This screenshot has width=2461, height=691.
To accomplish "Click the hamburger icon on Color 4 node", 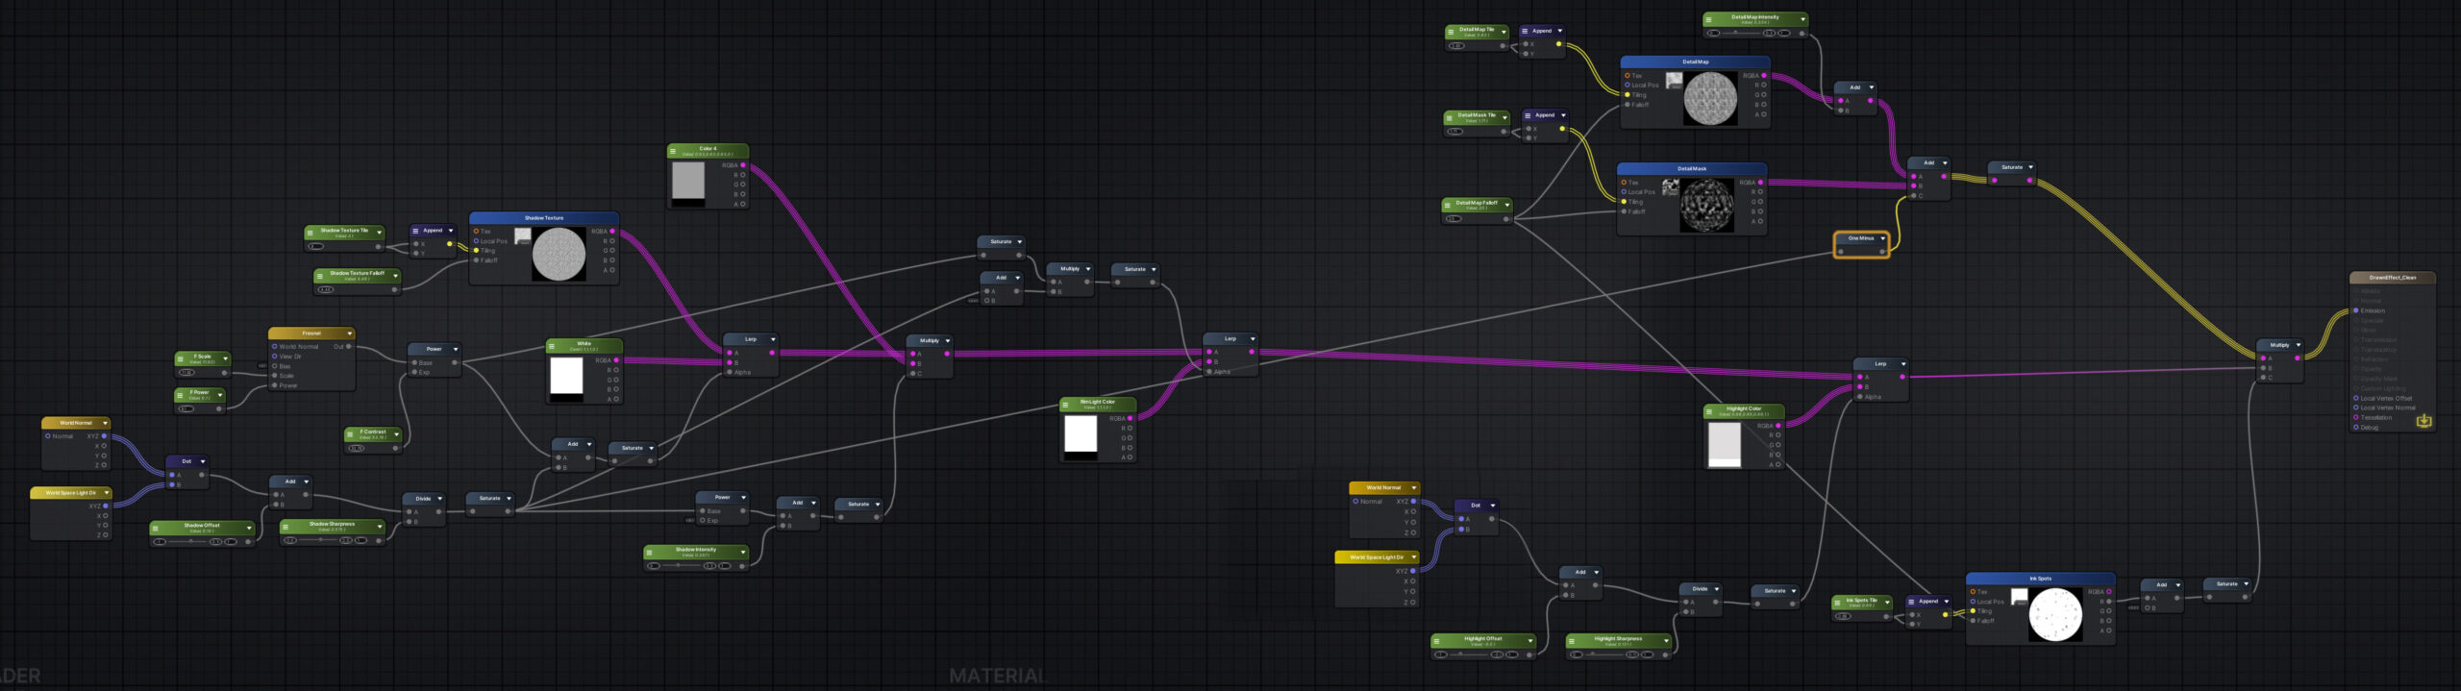I will pos(673,151).
